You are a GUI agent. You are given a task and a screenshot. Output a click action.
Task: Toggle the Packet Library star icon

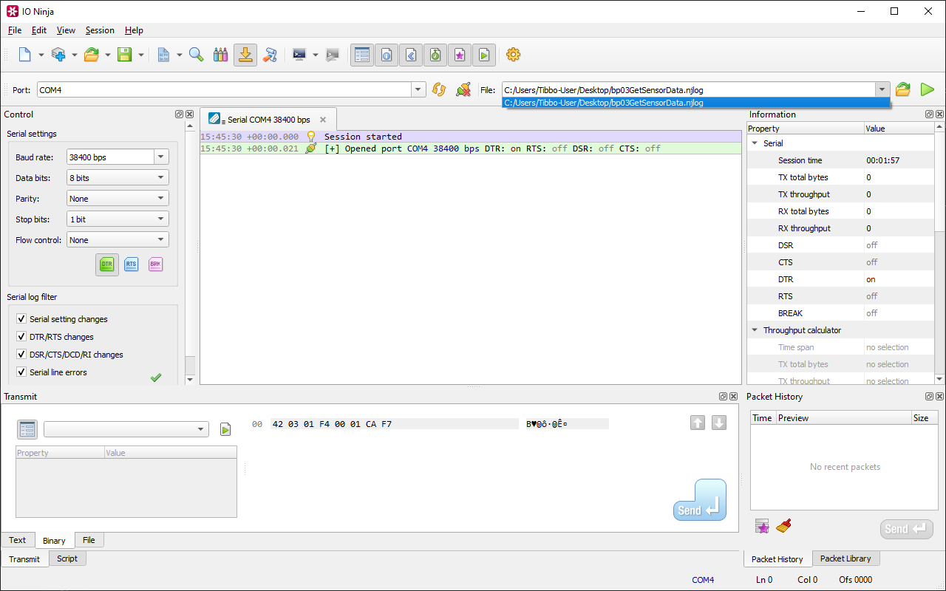click(x=460, y=55)
